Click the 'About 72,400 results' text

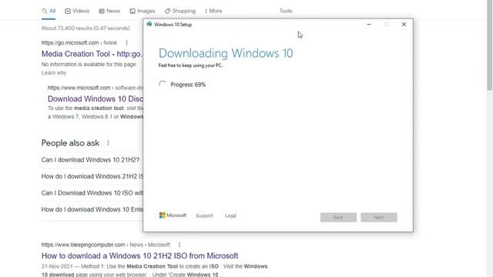[x=86, y=28]
